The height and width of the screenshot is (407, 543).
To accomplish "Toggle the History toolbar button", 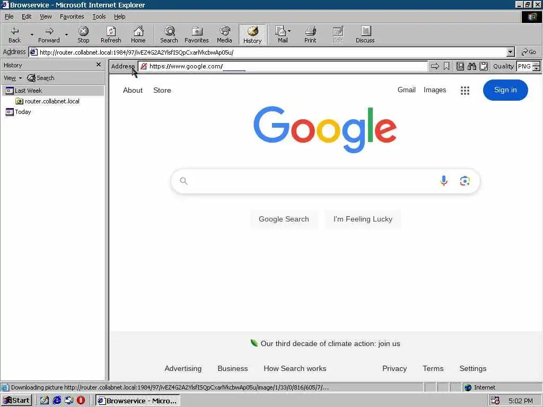I will 252,34.
